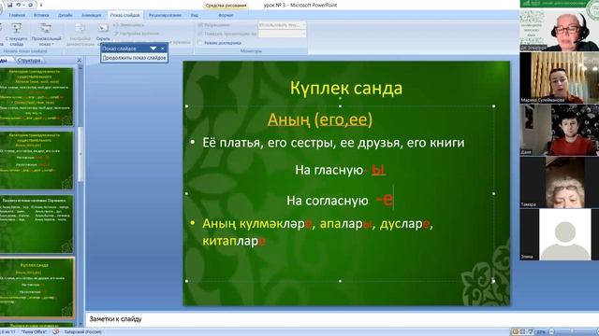The height and width of the screenshot is (336, 599).
Task: Switch to Slide Sorter view icon
Action: pyautogui.click(x=522, y=332)
